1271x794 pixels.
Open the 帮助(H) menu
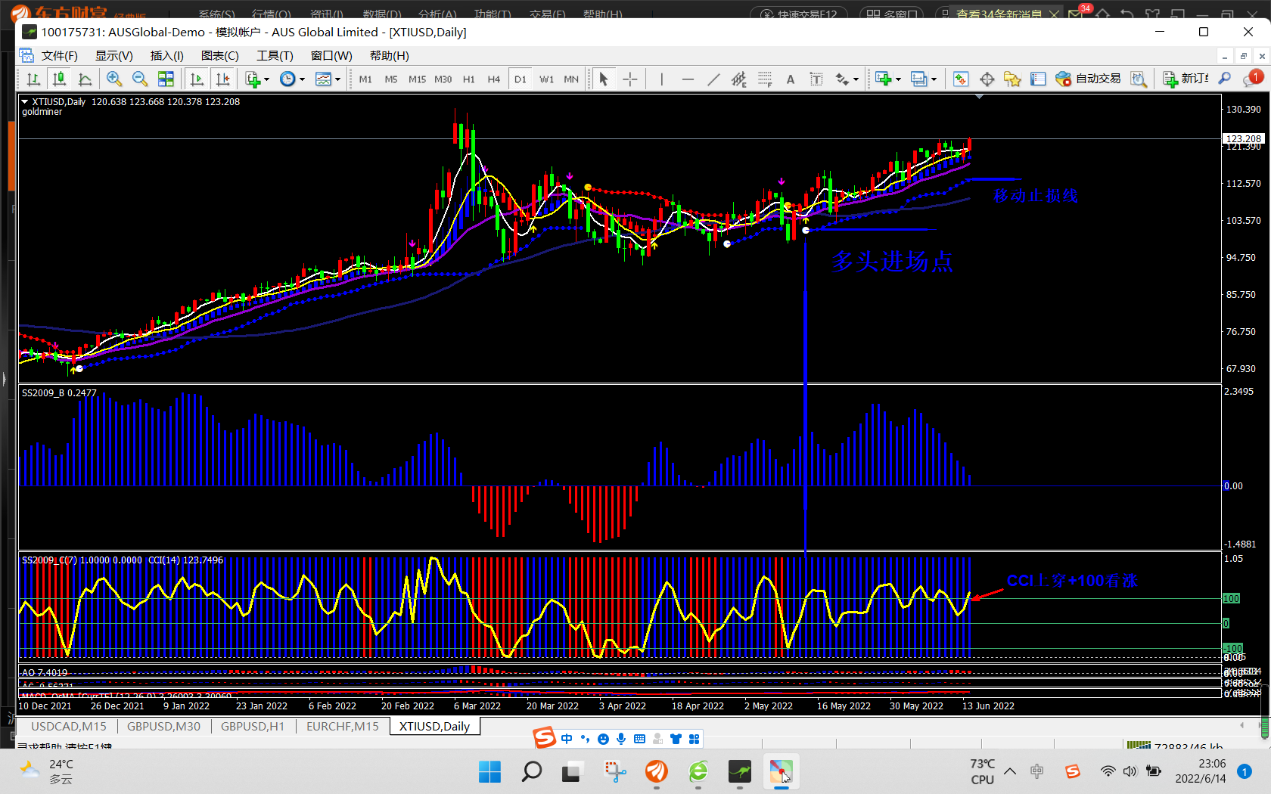click(390, 56)
